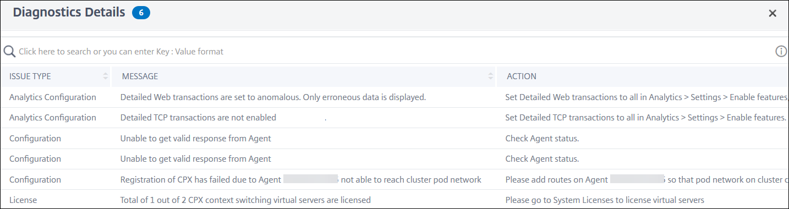Screen dimensions: 789x209
Task: Select the License issue type row
Action: coord(394,200)
